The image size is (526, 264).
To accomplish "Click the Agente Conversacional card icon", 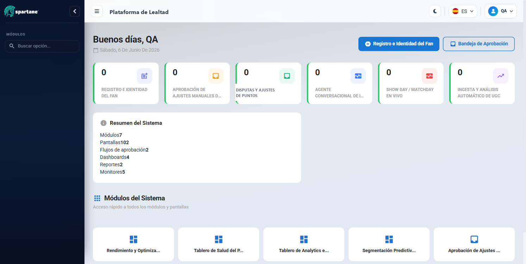I will pyautogui.click(x=358, y=76).
